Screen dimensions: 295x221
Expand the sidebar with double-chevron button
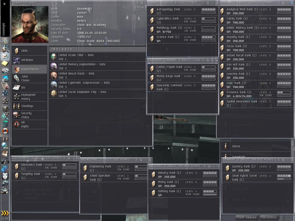pyautogui.click(x=4, y=4)
